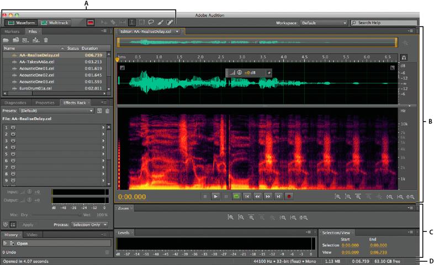Screen dimensions: 434x265
Task: Select the Paintbrush Selection tool
Action: pos(160,23)
